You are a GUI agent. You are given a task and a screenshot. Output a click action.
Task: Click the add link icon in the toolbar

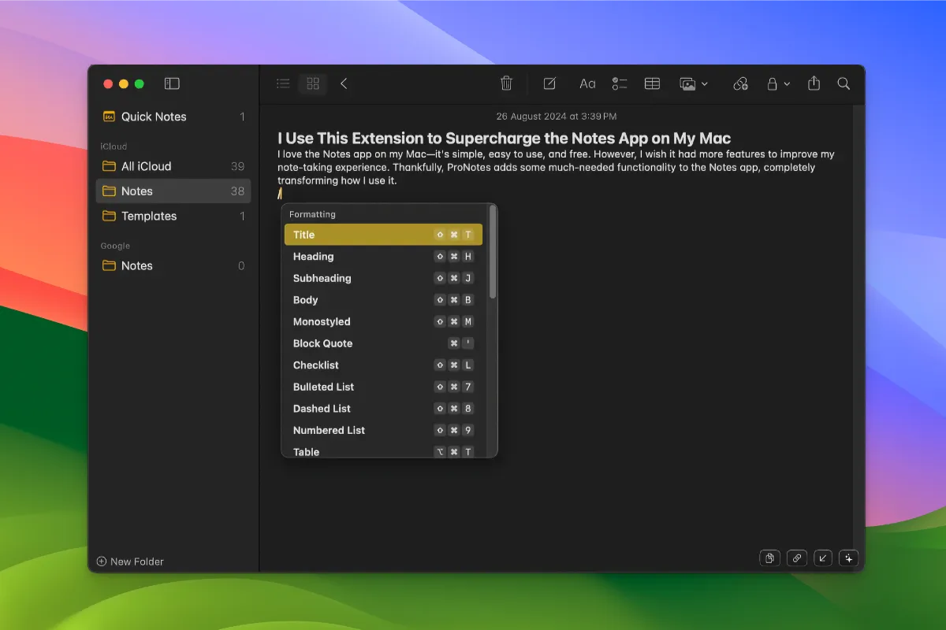tap(740, 83)
